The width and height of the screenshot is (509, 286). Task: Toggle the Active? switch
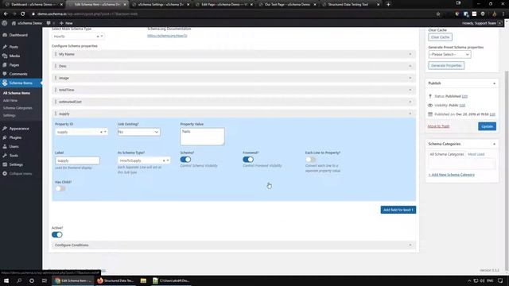tap(56, 234)
